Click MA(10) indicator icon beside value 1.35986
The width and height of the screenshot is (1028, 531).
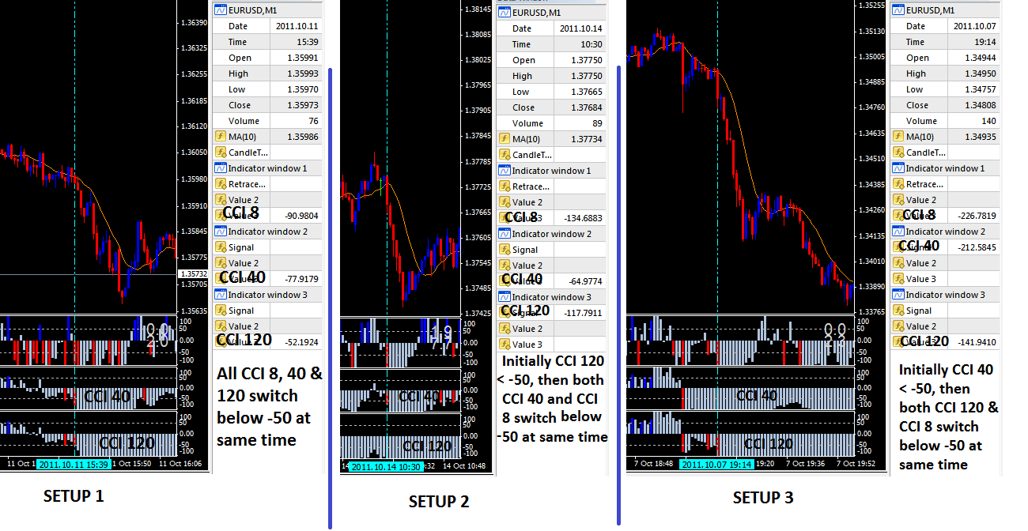coord(220,137)
